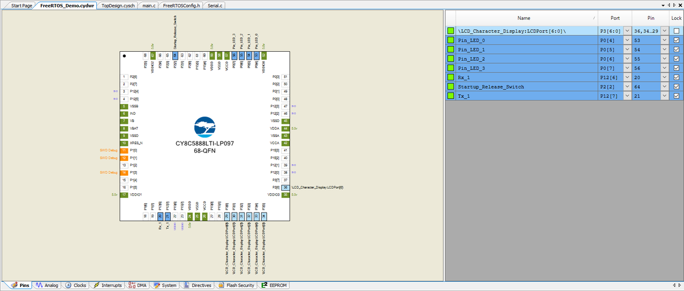The image size is (684, 291).
Task: Click the CY8C5888LTI-LP097 device label
Action: point(205,144)
